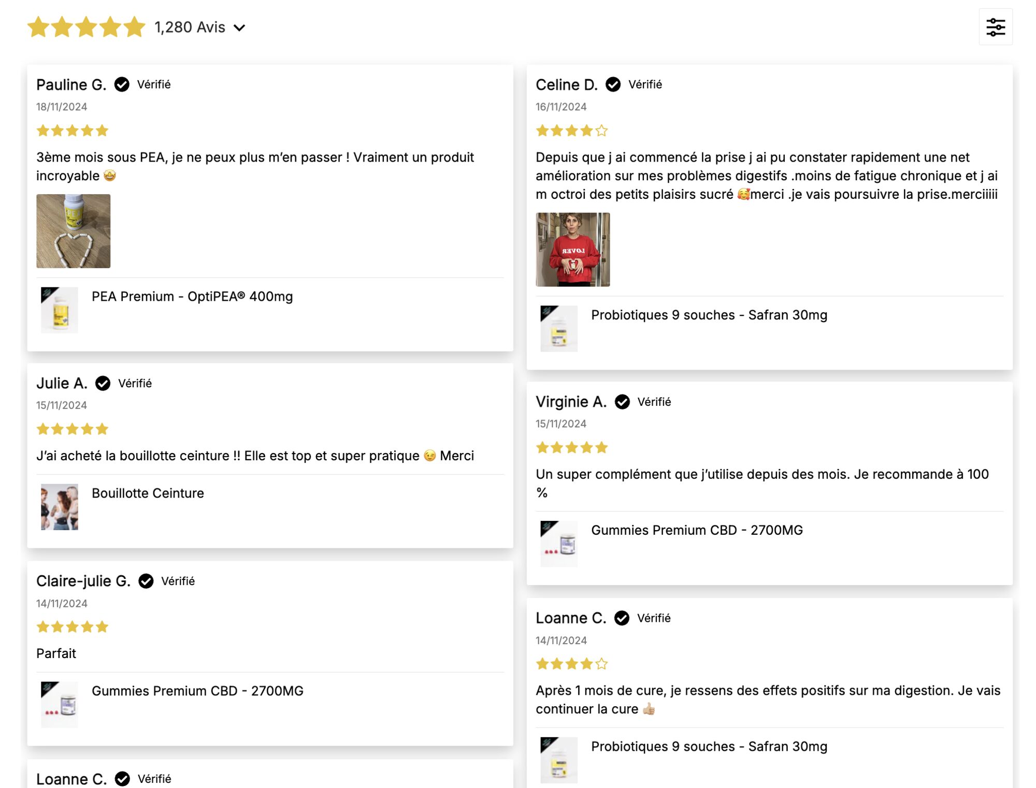Open Virginie's Gummies Premium CBD 2700MG link
Viewport: 1036px width, 788px height.
pyautogui.click(x=697, y=530)
